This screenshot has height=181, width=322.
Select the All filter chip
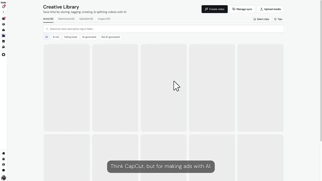tap(46, 37)
